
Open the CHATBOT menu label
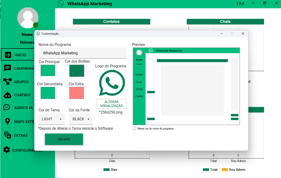coord(23,95)
